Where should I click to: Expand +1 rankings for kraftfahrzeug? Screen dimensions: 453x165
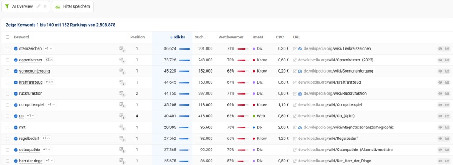click(x=50, y=82)
